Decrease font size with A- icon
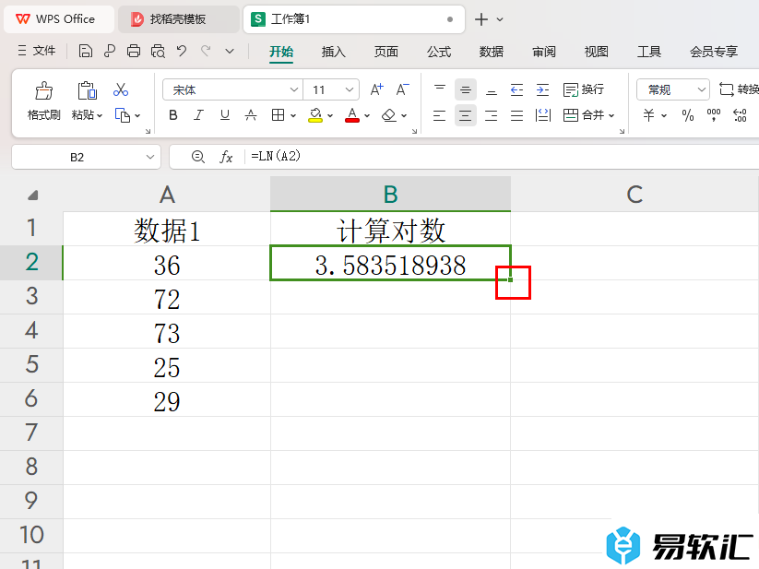 coord(402,89)
